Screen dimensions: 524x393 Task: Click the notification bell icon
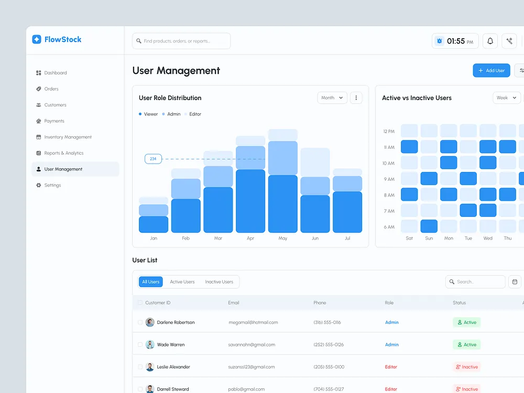(x=490, y=40)
